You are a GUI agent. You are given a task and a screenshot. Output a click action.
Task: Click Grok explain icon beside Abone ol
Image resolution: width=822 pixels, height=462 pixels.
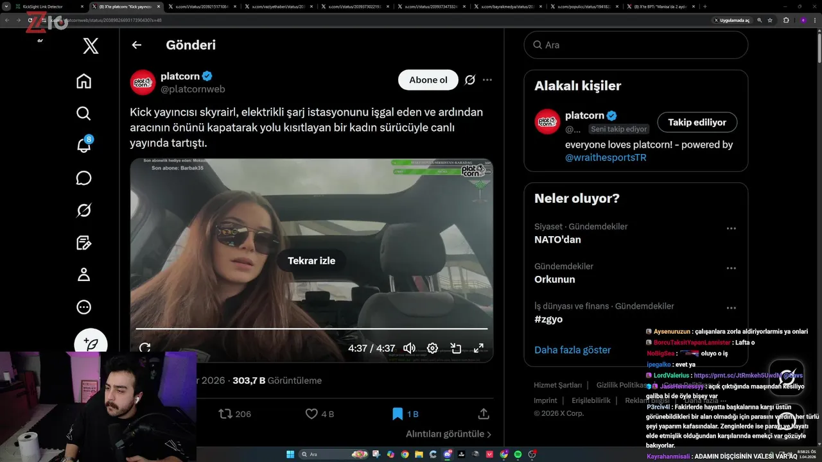click(x=470, y=80)
